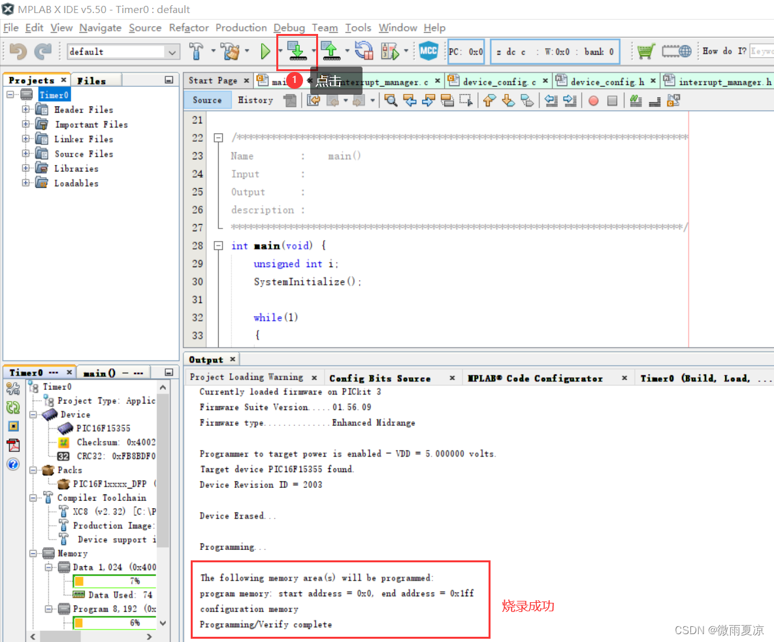774x642 pixels.
Task: Fold the main function code block
Action: point(218,246)
